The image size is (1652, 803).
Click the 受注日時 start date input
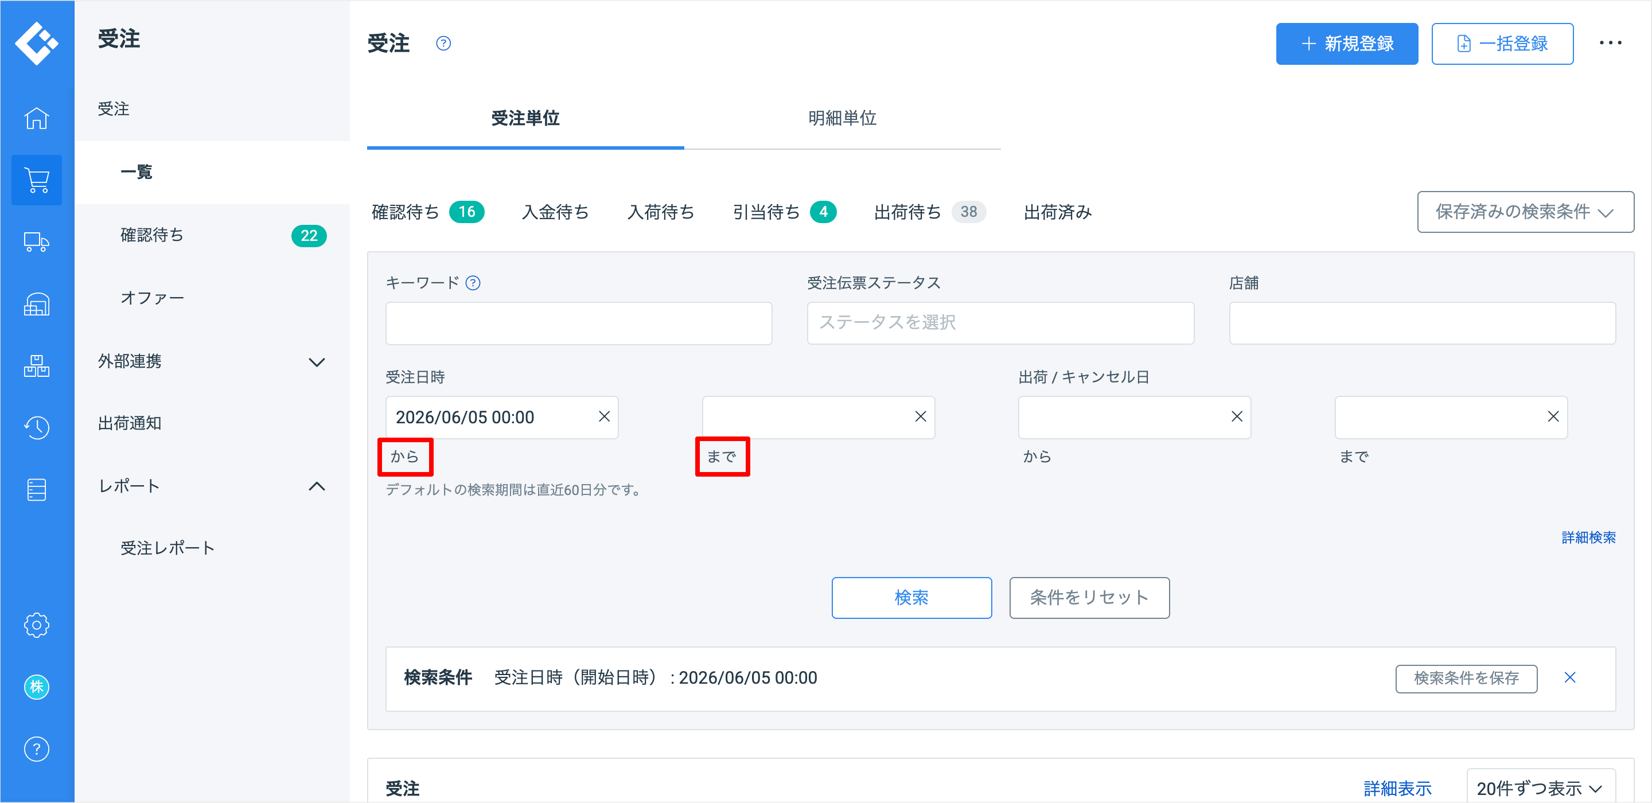(501, 418)
